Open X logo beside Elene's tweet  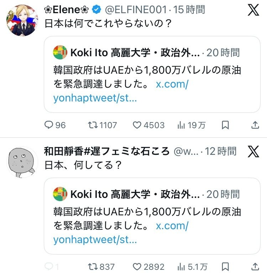(x=253, y=10)
